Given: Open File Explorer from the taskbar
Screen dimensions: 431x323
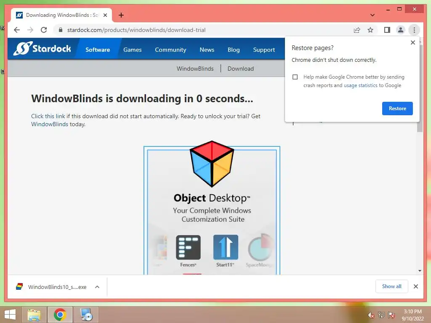Looking at the screenshot, I should pyautogui.click(x=34, y=315).
